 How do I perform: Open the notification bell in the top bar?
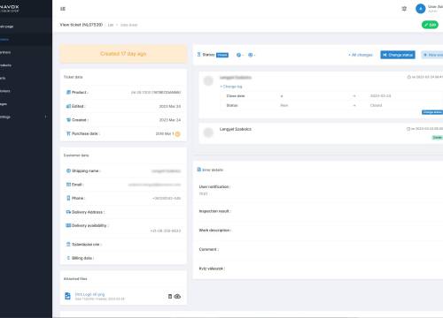pyautogui.click(x=404, y=9)
